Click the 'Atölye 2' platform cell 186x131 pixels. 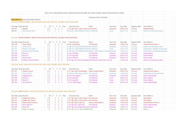146,109
